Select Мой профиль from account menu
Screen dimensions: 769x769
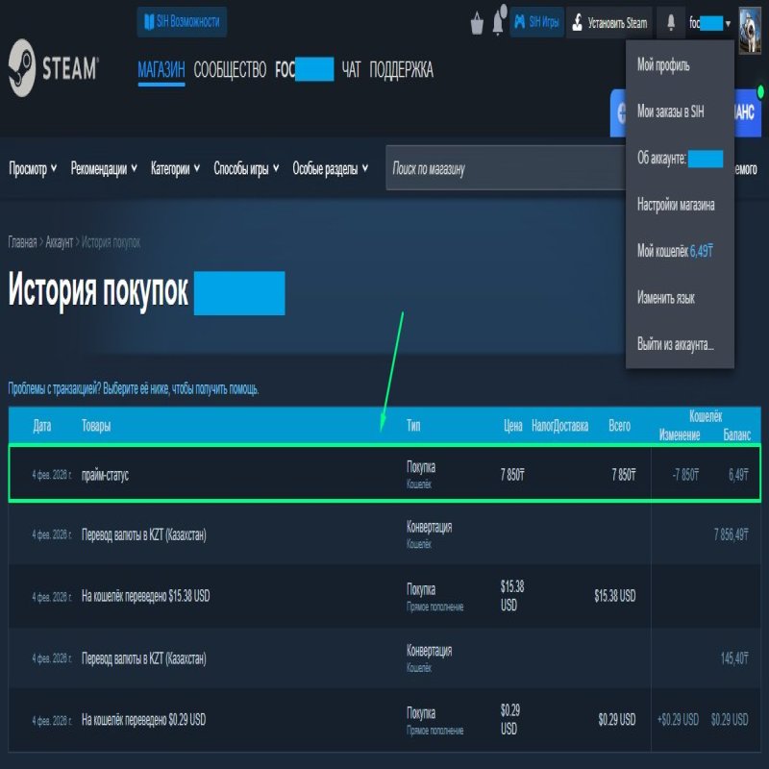tap(663, 65)
